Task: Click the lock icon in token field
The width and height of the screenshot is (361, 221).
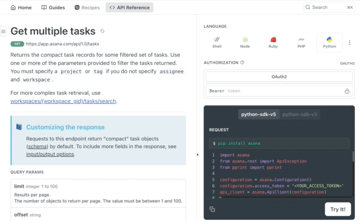Action: [347, 91]
